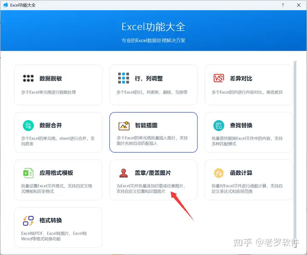Click text 多个Excel的行，列更新，删除，互换等
Viewport: 307px width, 255px height.
coord(152,92)
